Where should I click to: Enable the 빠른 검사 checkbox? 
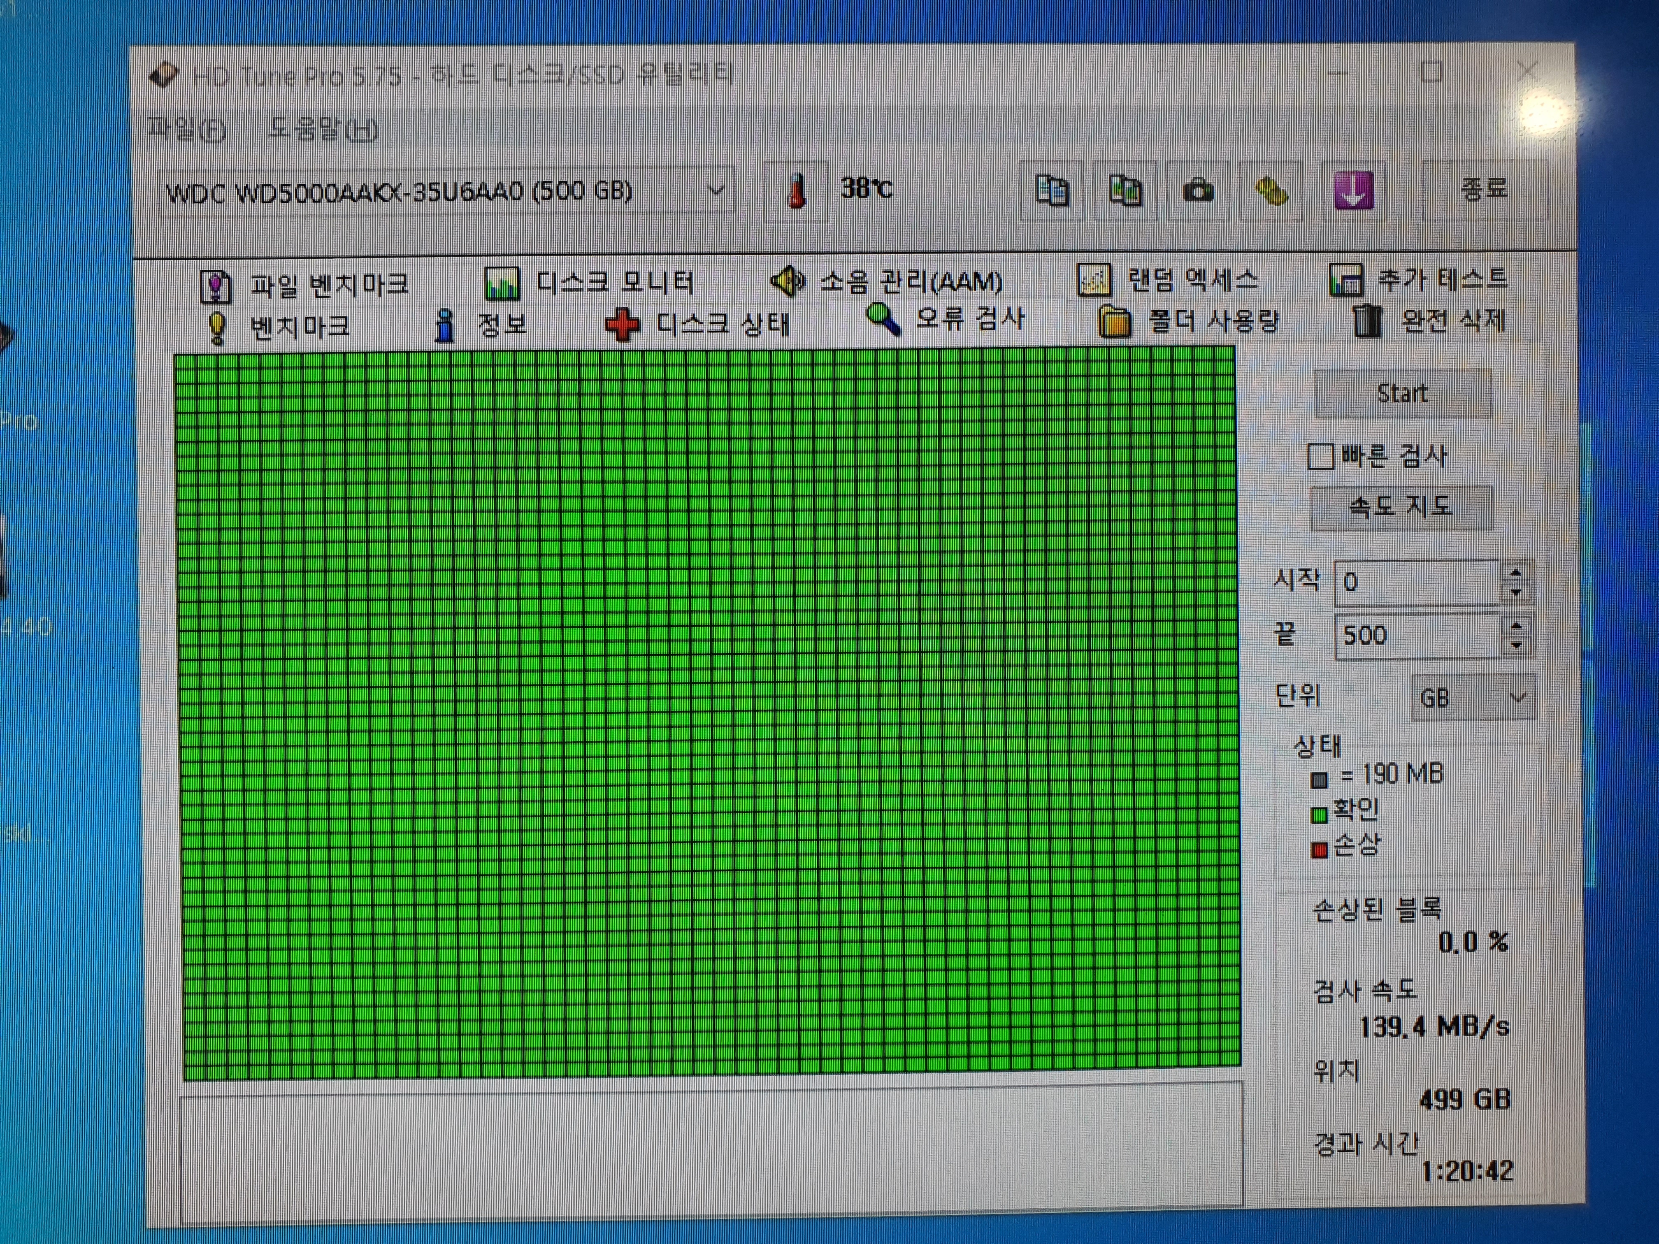[1320, 456]
